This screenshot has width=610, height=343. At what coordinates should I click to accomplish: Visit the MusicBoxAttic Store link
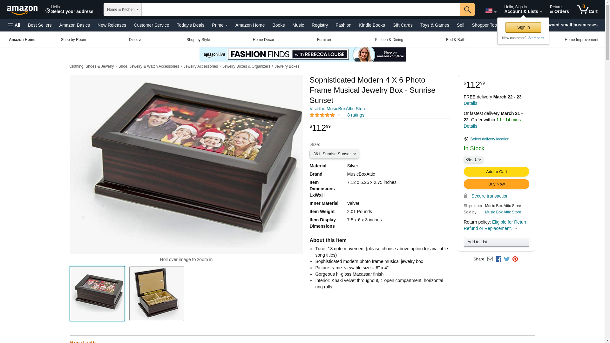click(338, 109)
